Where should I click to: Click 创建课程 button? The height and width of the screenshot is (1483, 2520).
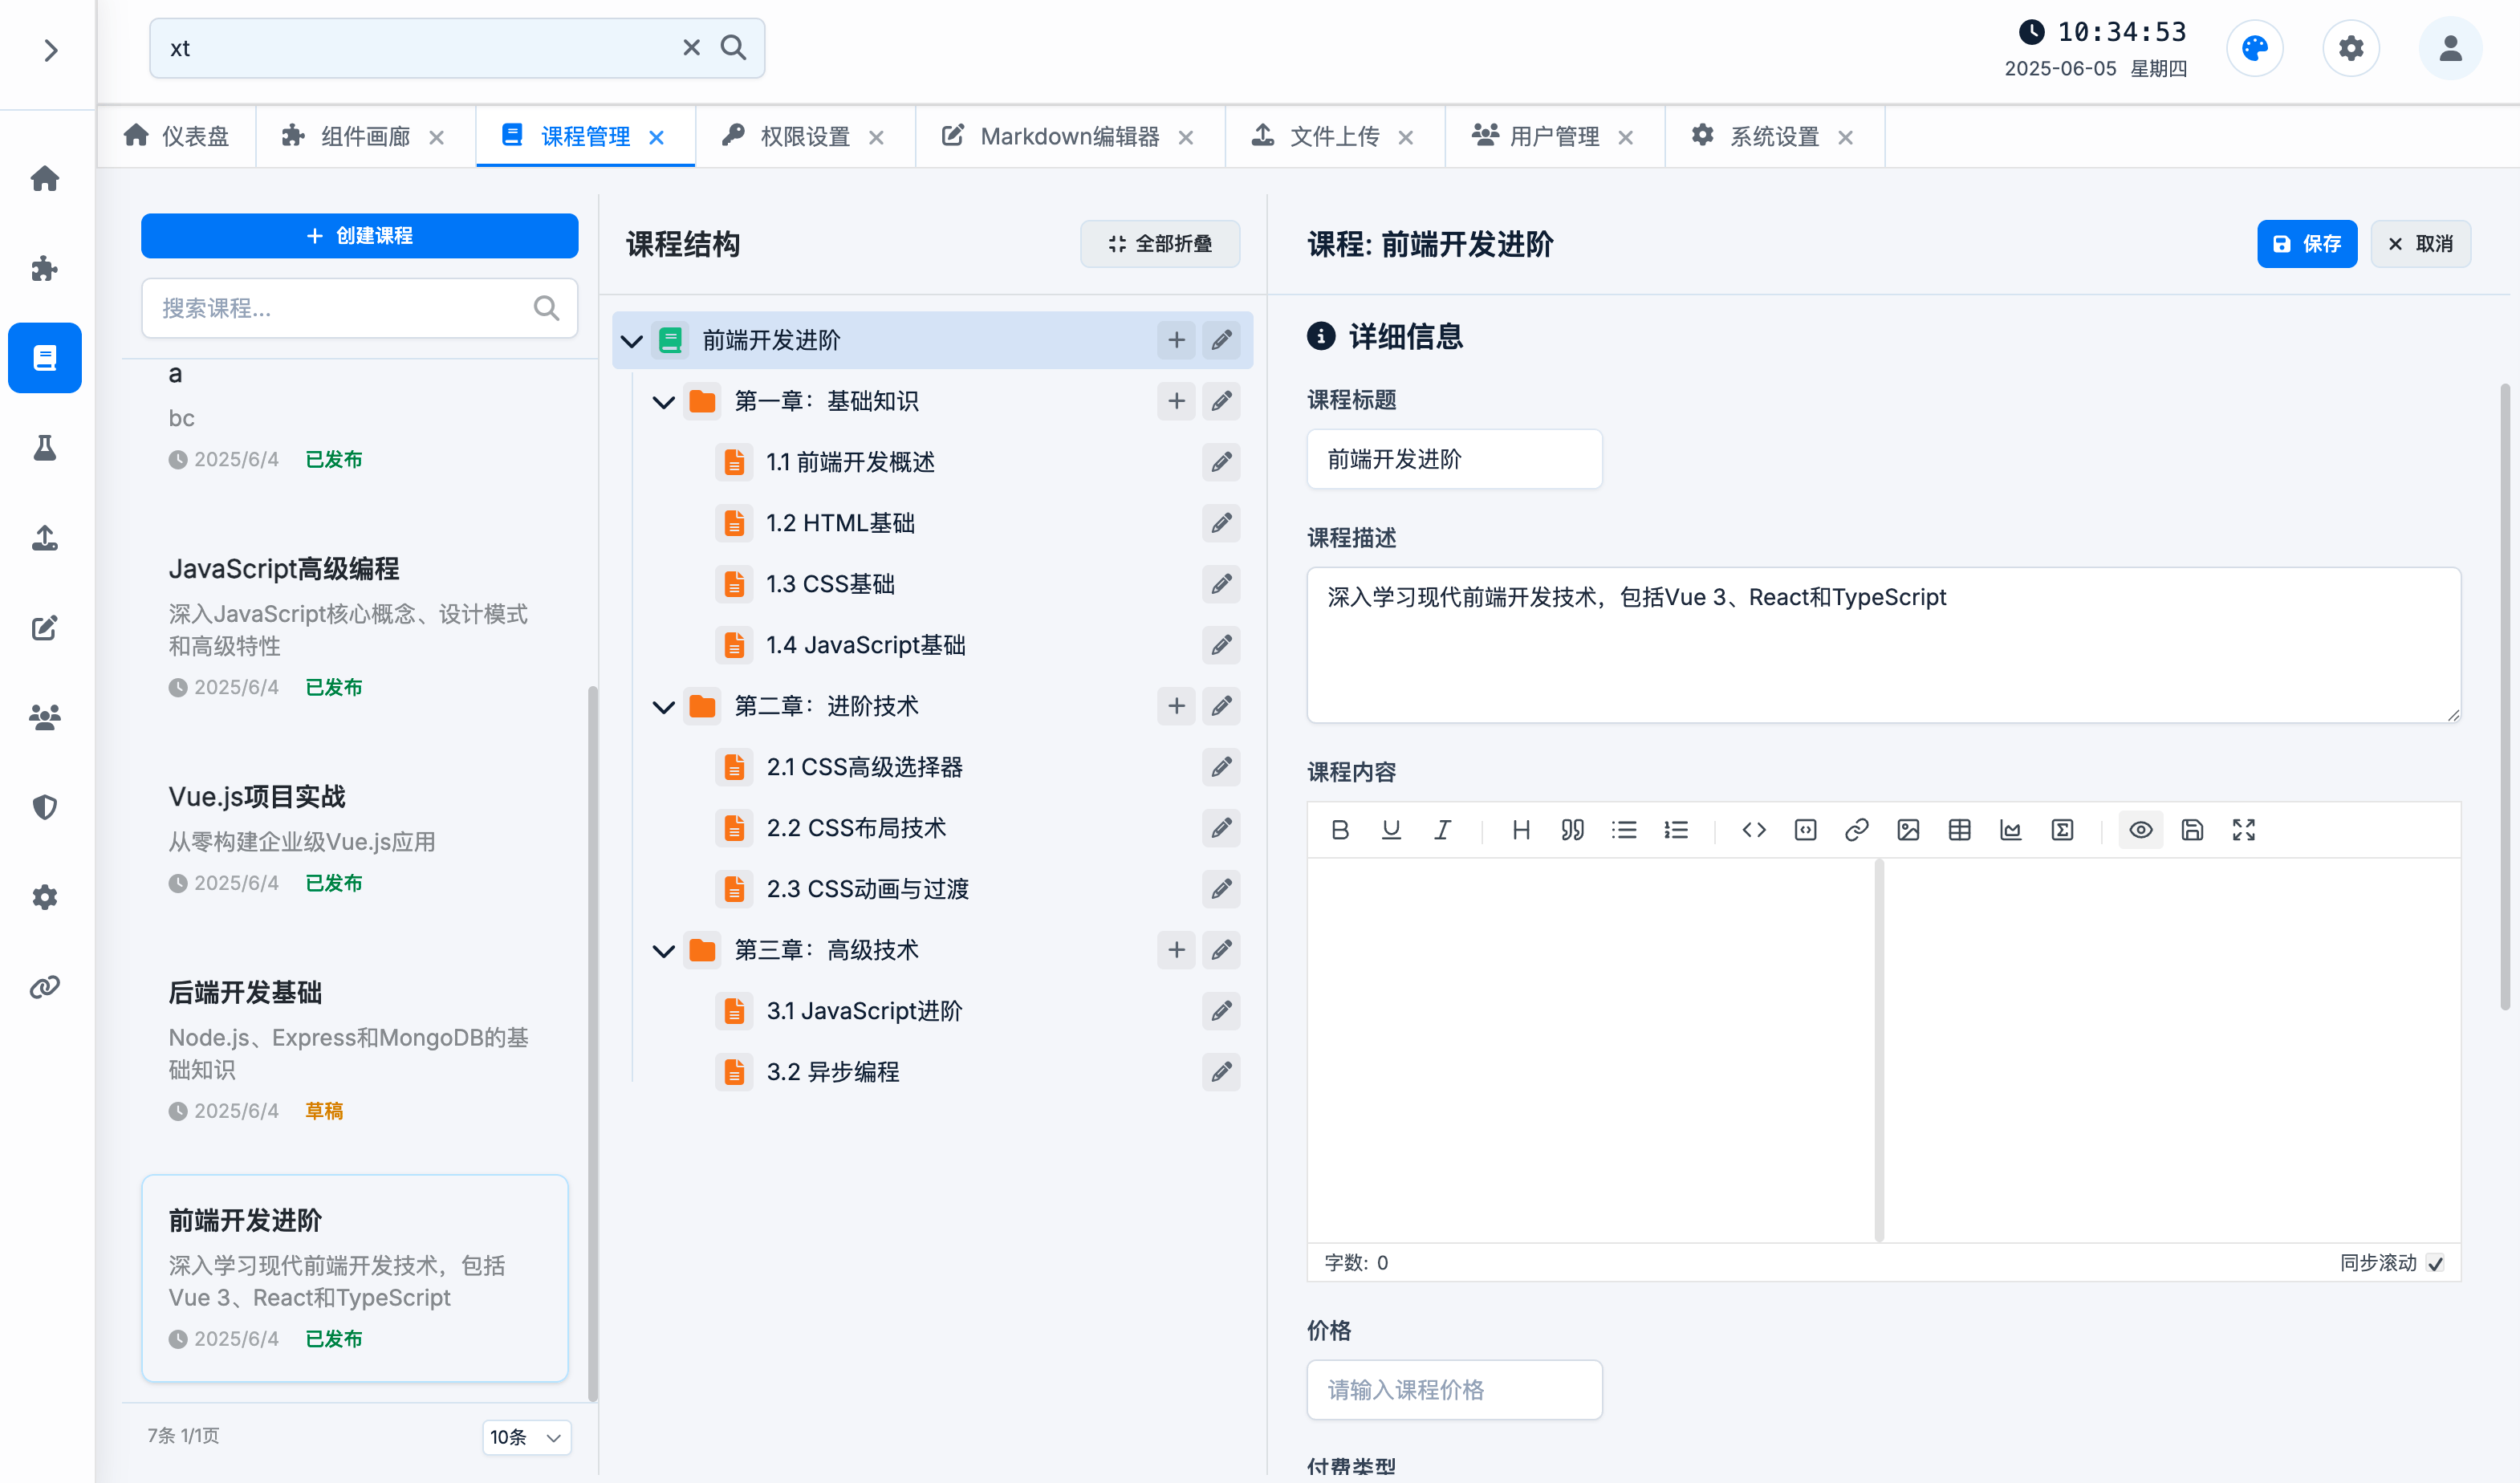(359, 235)
